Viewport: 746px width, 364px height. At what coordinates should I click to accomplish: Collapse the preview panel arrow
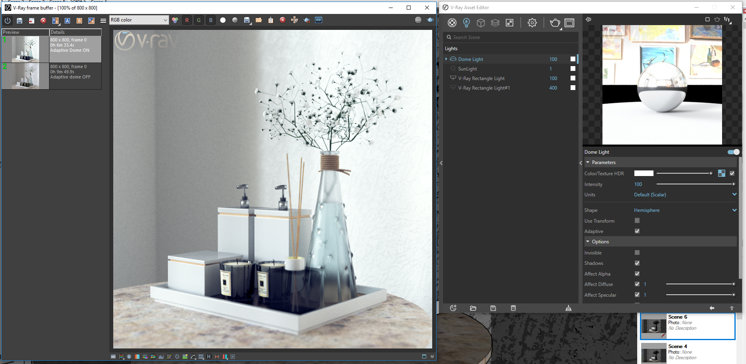point(581,163)
